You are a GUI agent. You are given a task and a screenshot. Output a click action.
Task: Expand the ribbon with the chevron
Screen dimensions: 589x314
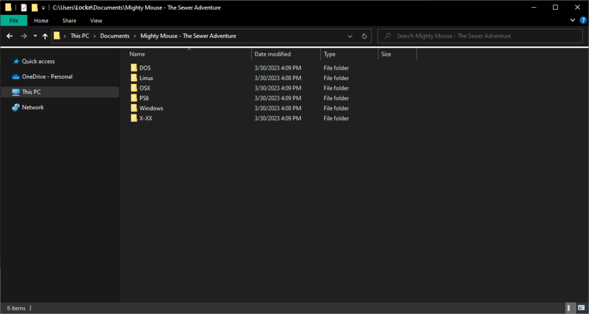point(572,20)
